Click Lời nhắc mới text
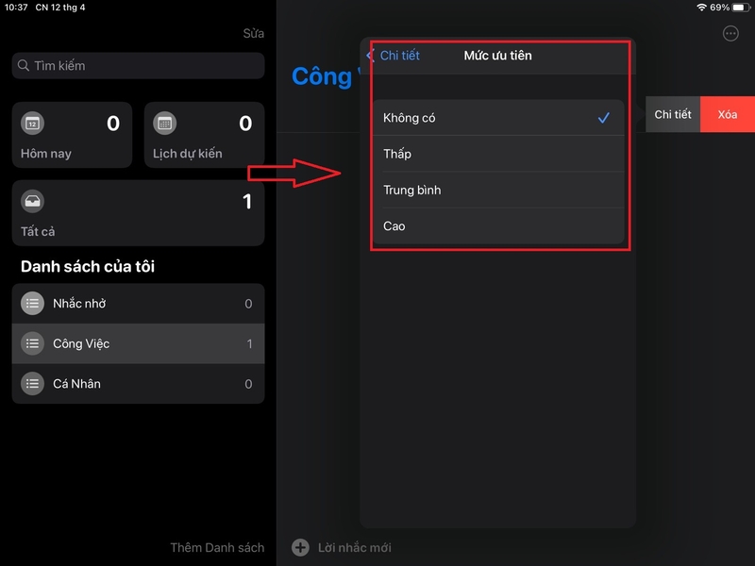The image size is (755, 566). [x=355, y=548]
